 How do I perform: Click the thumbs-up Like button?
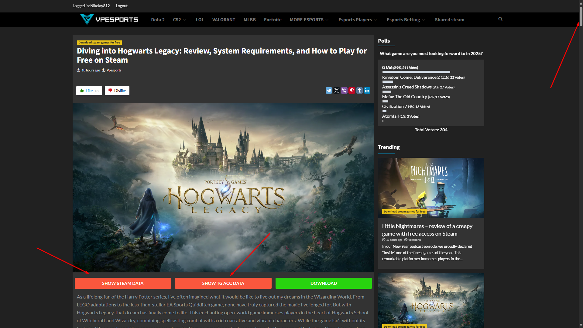(x=89, y=91)
